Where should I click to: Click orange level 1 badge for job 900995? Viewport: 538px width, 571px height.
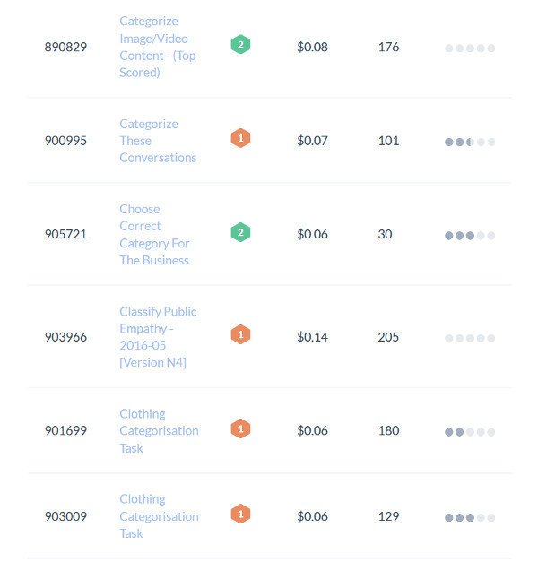coord(240,138)
